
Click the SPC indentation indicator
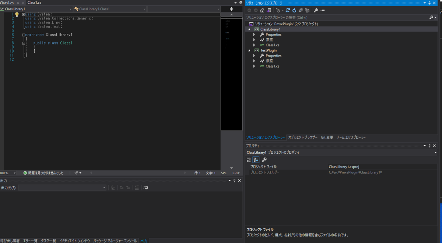(224, 173)
